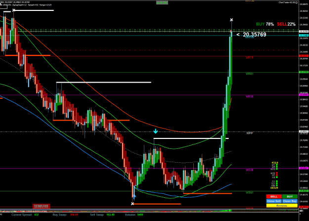Click the WPP weekly pivot label
This screenshot has width=309, height=221.
click(x=250, y=133)
